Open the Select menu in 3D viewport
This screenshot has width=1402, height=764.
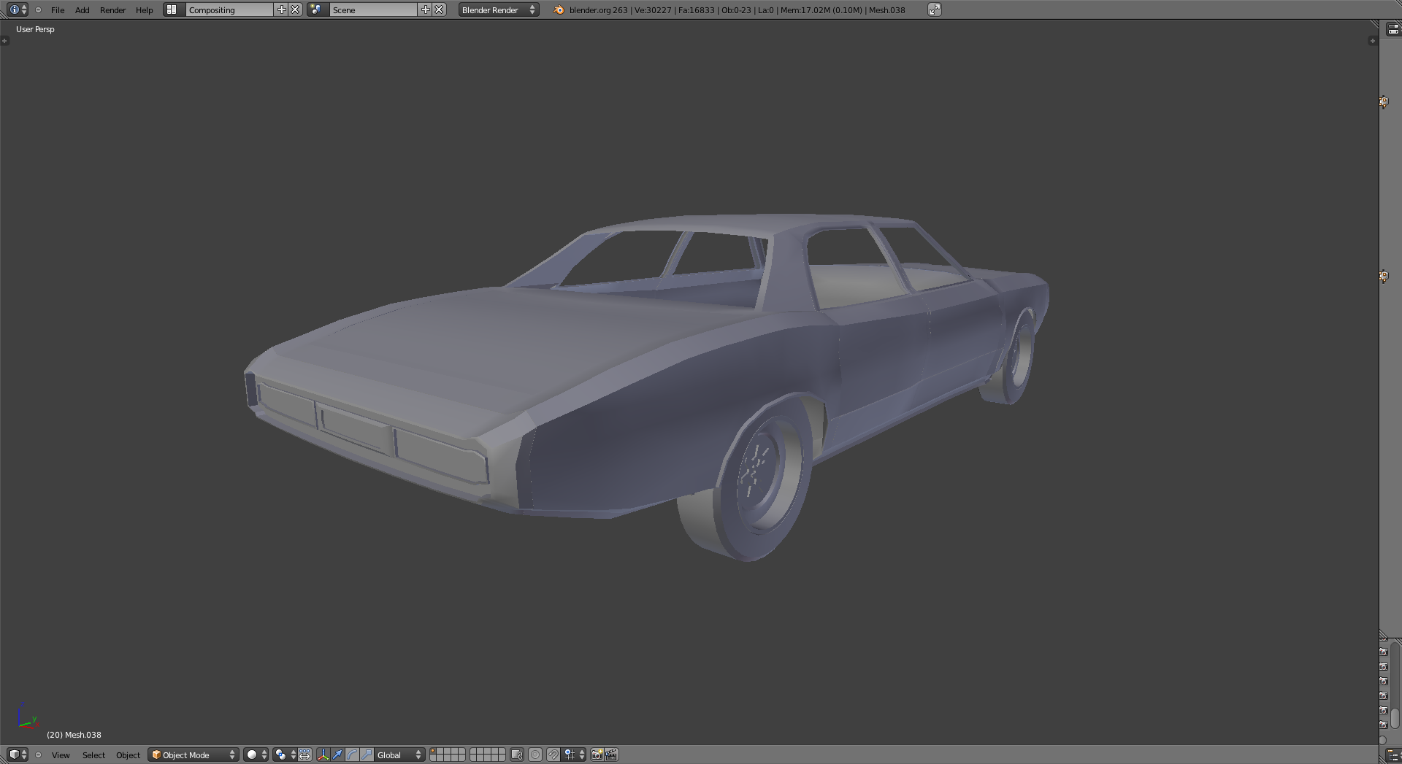point(93,755)
